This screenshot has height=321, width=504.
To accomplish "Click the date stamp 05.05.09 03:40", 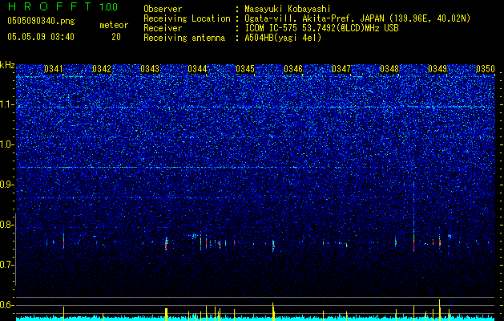I will pyautogui.click(x=41, y=37).
